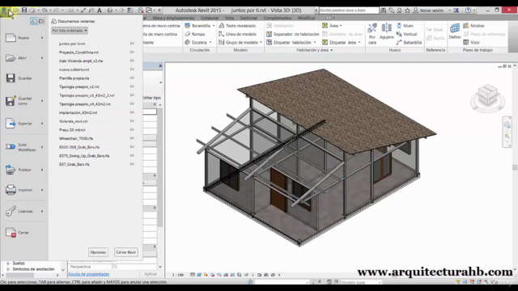Open recent file 'Tipologia preapro_v2.rvt'
518x291 pixels.
(x=79, y=86)
